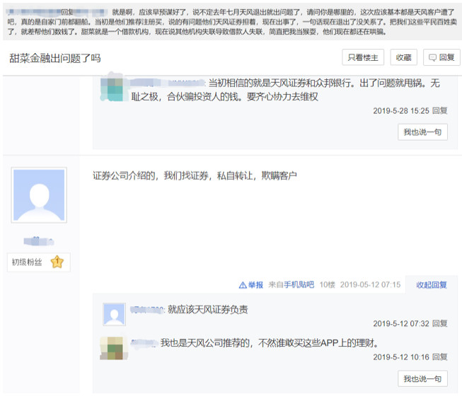The height and width of the screenshot is (399, 462).
Task: Click the 10楼 floor label
Action: (x=328, y=284)
